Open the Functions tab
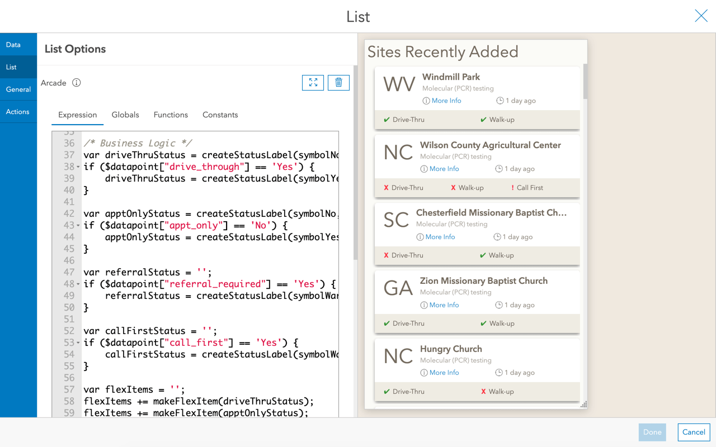Viewport: 716px width, 447px height. 171,115
